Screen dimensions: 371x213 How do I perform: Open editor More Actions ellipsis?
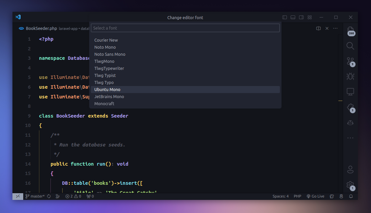coord(335,28)
